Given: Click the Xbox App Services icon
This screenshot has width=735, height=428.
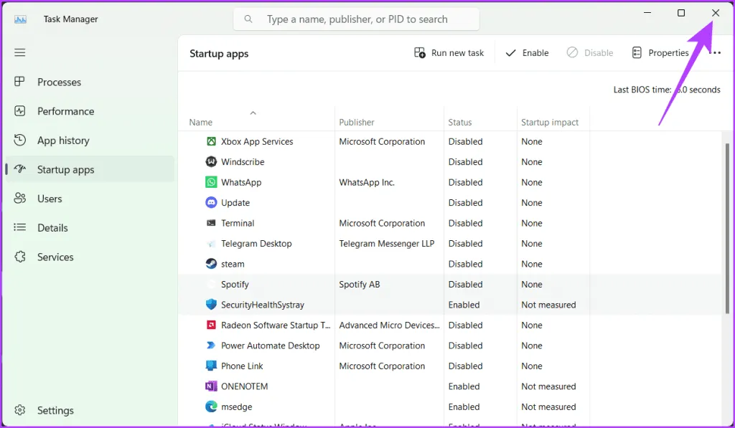Looking at the screenshot, I should coord(211,141).
